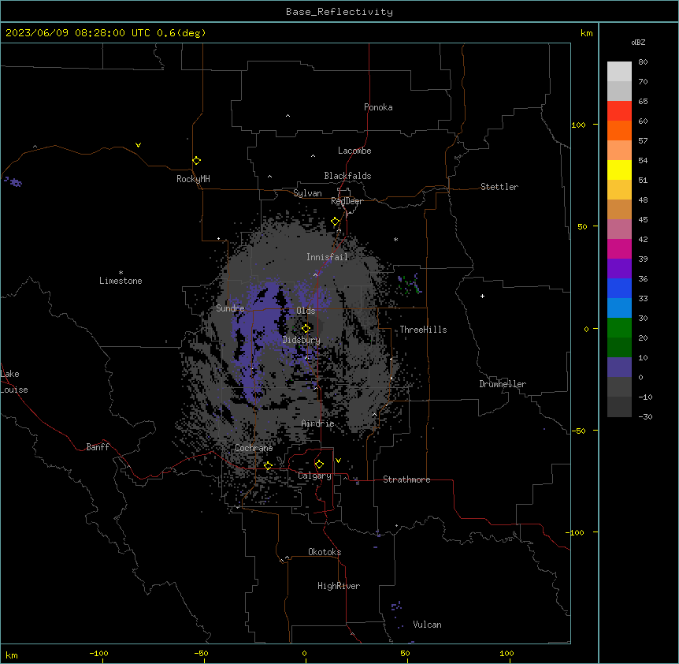Image resolution: width=679 pixels, height=664 pixels.
Task: Click the -30 value at legend bottom
Action: coord(645,416)
